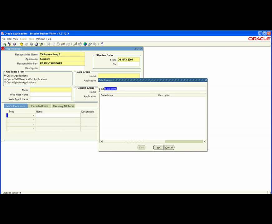
Task: Click the Cut scissors toolbar icon
Action: point(48,44)
